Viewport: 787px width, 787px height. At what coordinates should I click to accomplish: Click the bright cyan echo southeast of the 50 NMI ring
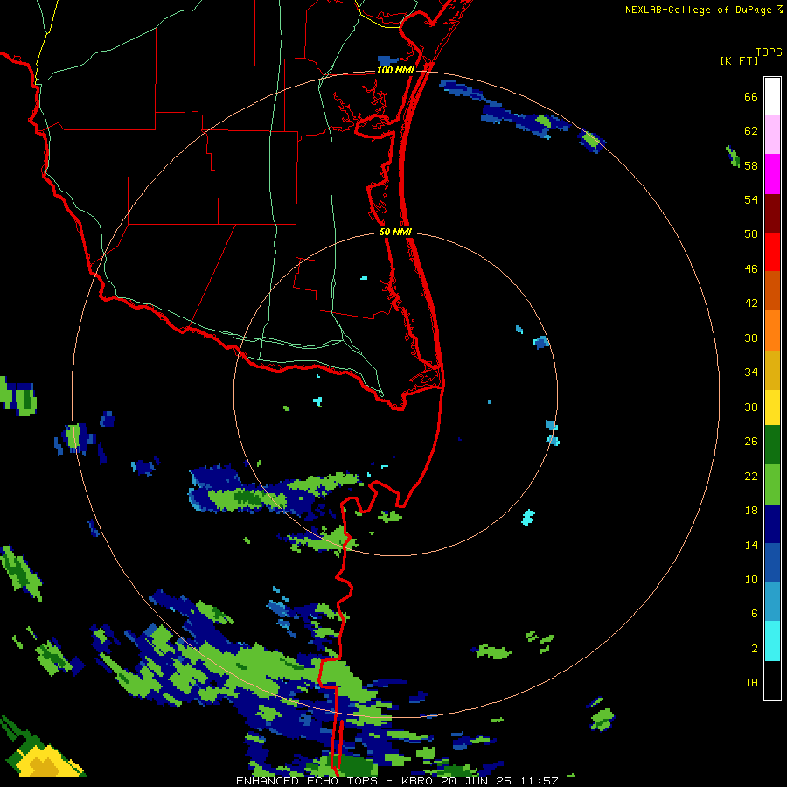528,518
